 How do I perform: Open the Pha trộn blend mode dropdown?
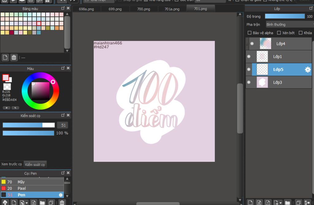(289, 24)
